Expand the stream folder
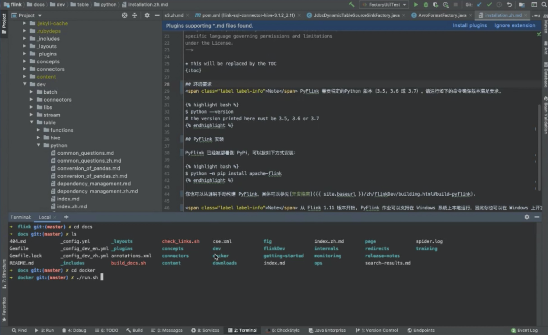Screen dimensions: 548x335 [31, 115]
